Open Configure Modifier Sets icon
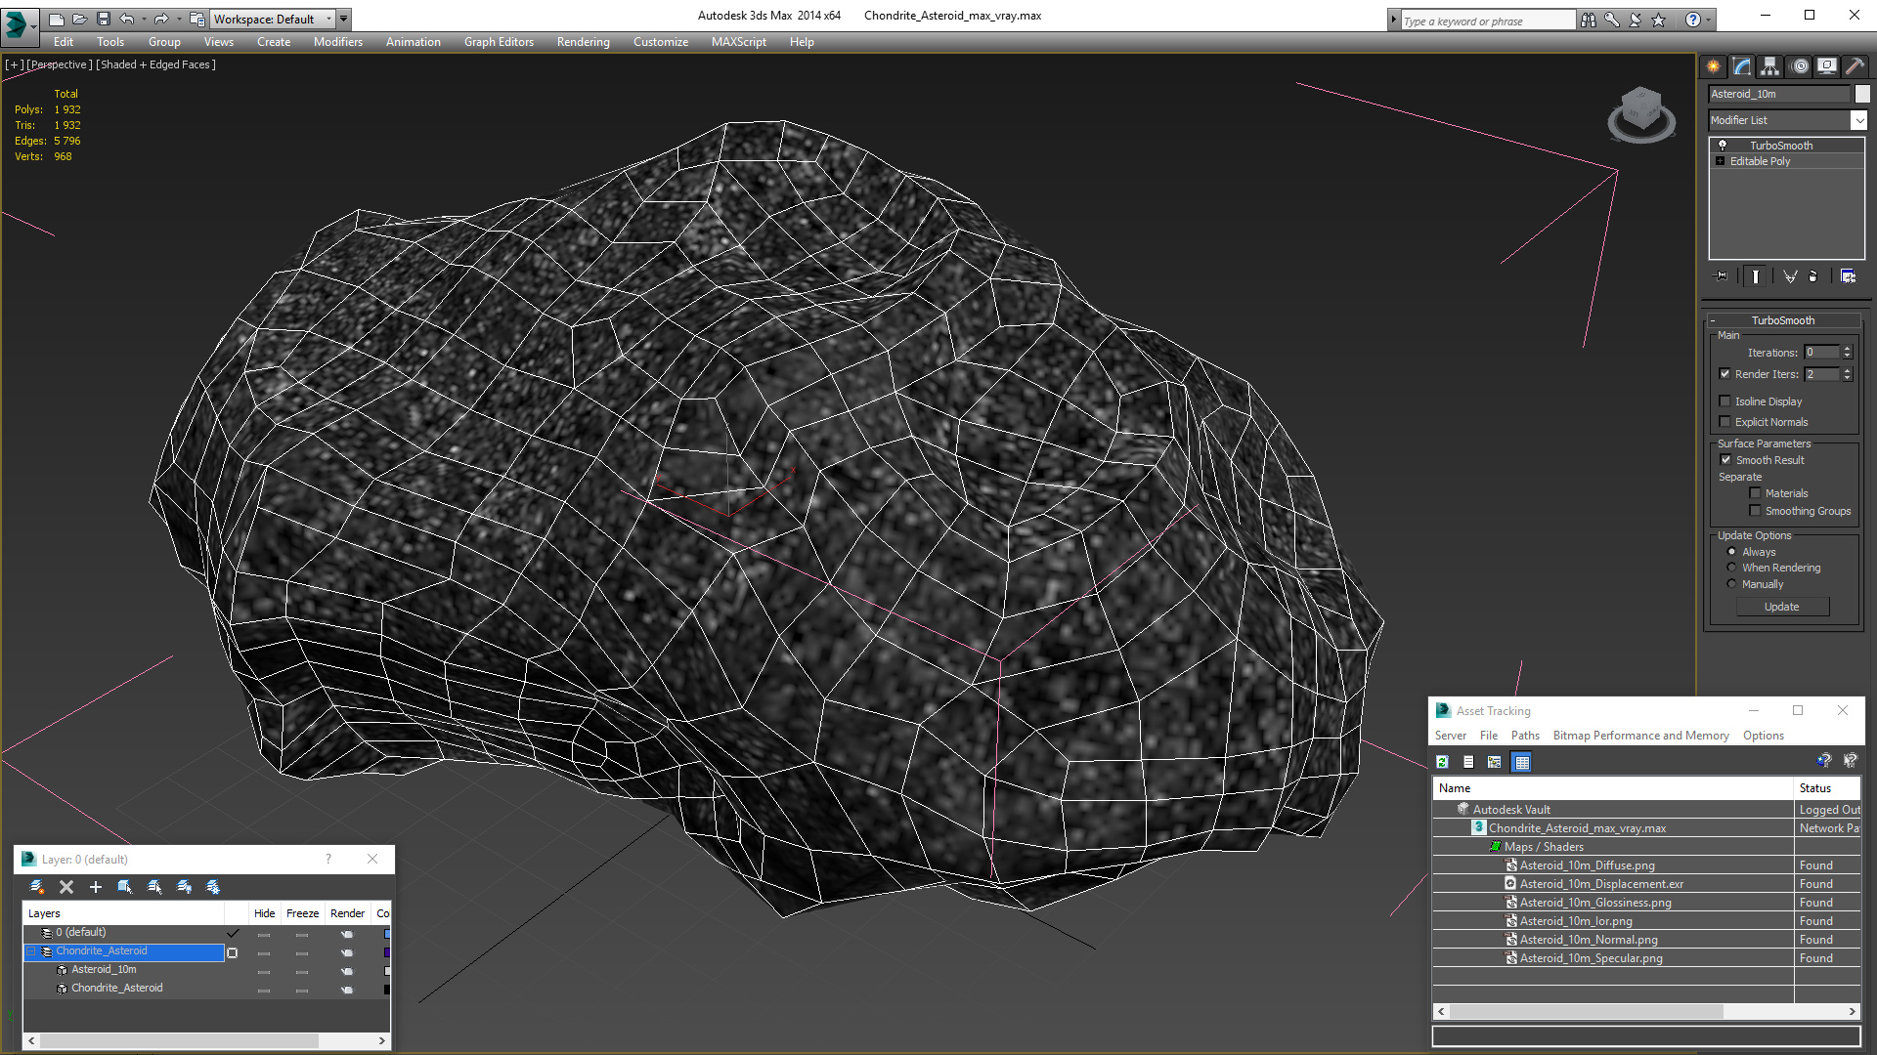Image resolution: width=1877 pixels, height=1055 pixels. [1848, 276]
